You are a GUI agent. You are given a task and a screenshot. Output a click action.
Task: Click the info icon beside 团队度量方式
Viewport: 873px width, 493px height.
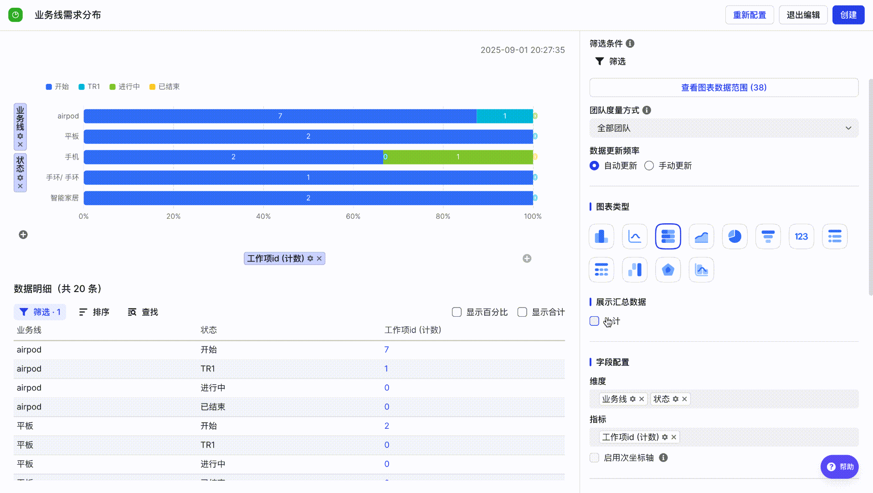(647, 110)
